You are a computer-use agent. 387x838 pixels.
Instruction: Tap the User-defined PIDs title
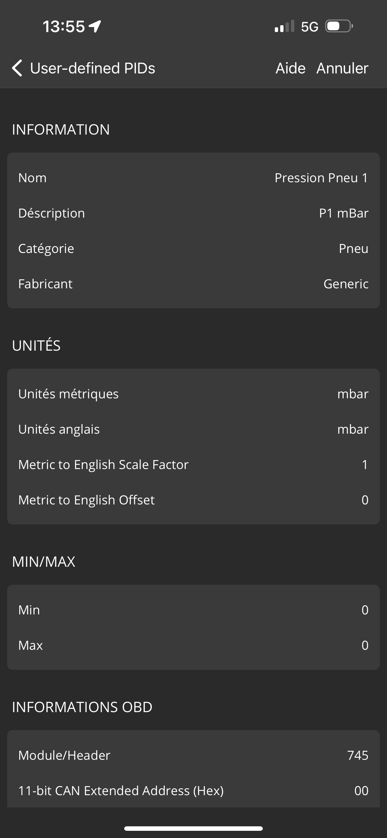point(92,68)
